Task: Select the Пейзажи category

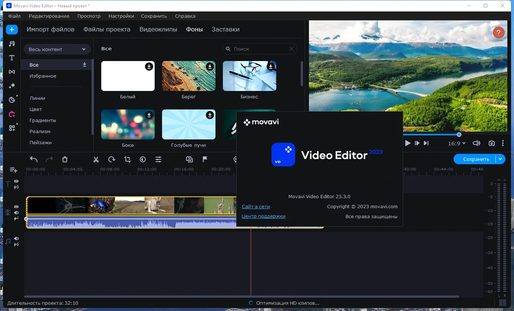Action: (40, 143)
